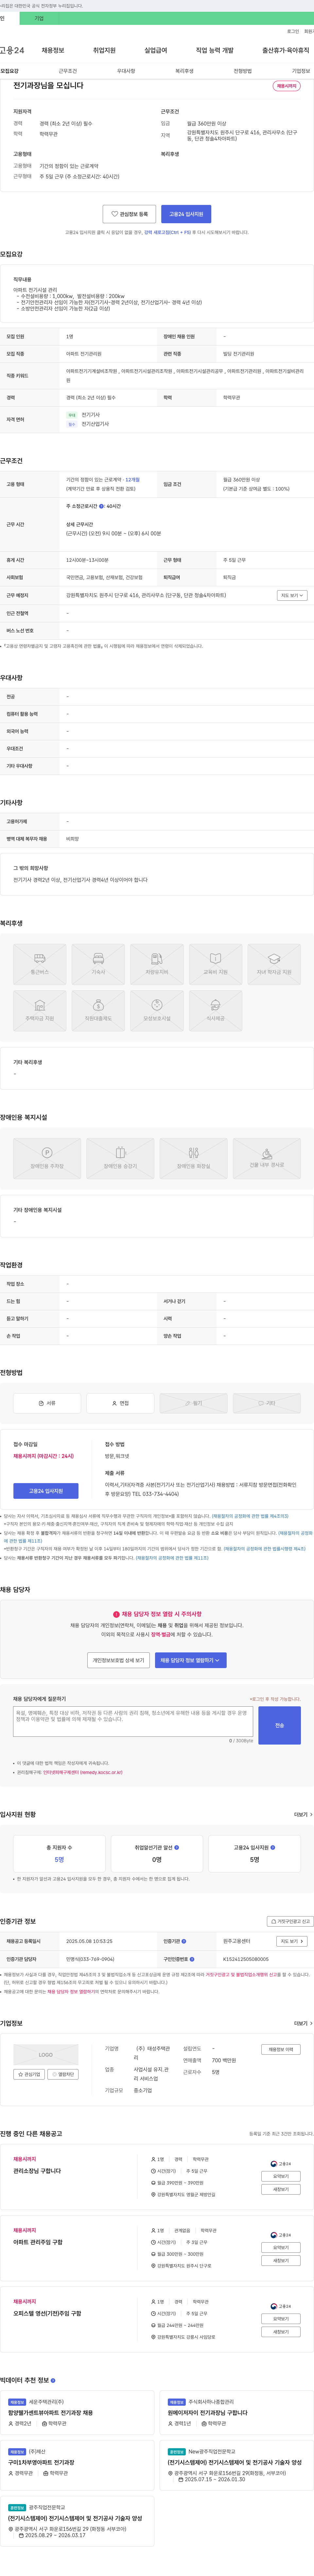Click the 관심정보 등록 heart button
Screen dimensions: 314x2576
click(x=129, y=214)
